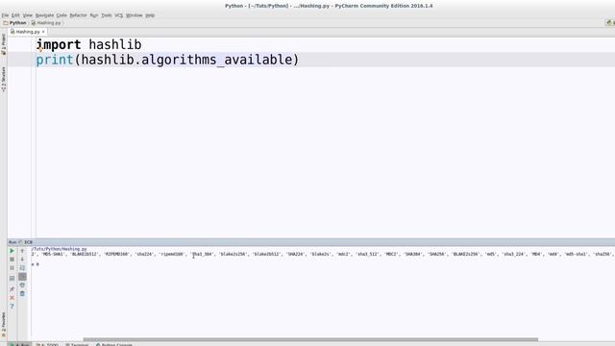Click the Restore layout icon below Pause
This screenshot has height=346, width=615.
(x=12, y=278)
